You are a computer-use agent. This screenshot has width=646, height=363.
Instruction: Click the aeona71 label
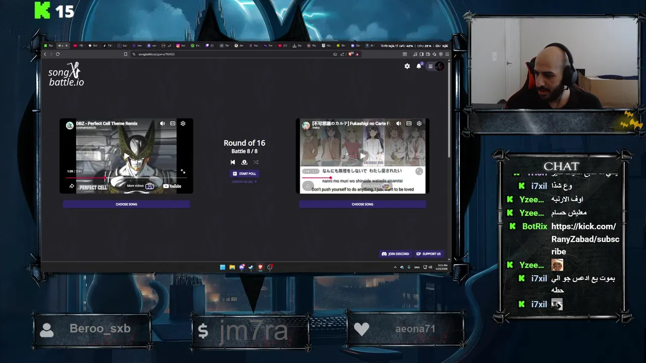click(x=415, y=329)
